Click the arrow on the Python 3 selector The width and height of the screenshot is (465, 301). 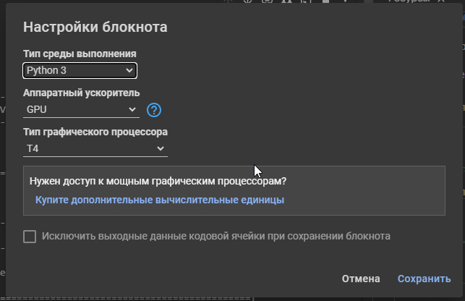click(130, 70)
